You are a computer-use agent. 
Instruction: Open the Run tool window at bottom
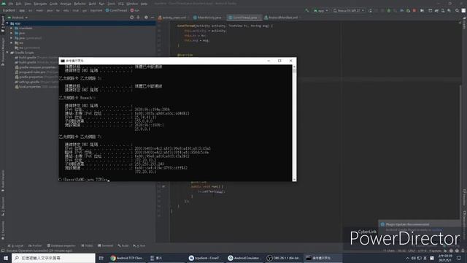pos(139,245)
